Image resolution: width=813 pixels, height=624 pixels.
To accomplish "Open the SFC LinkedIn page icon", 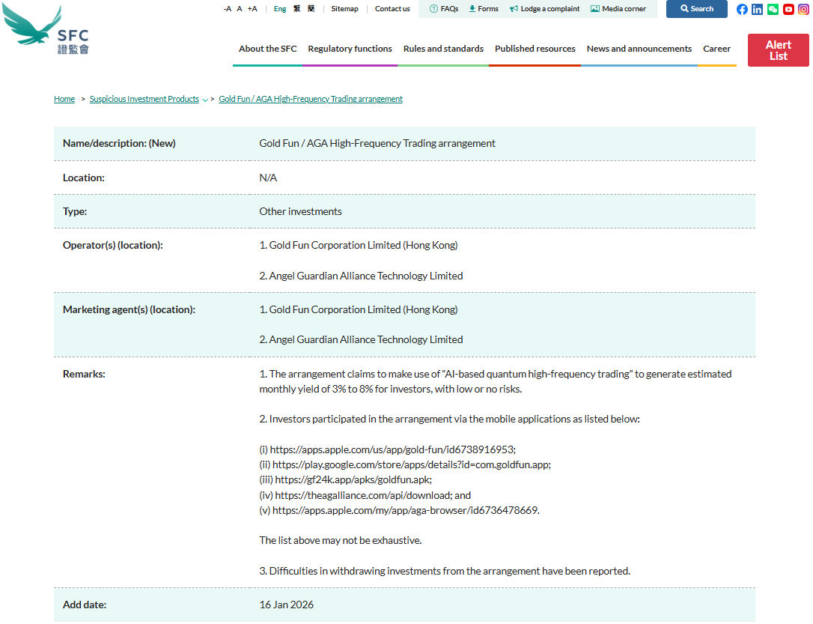I will pyautogui.click(x=758, y=9).
